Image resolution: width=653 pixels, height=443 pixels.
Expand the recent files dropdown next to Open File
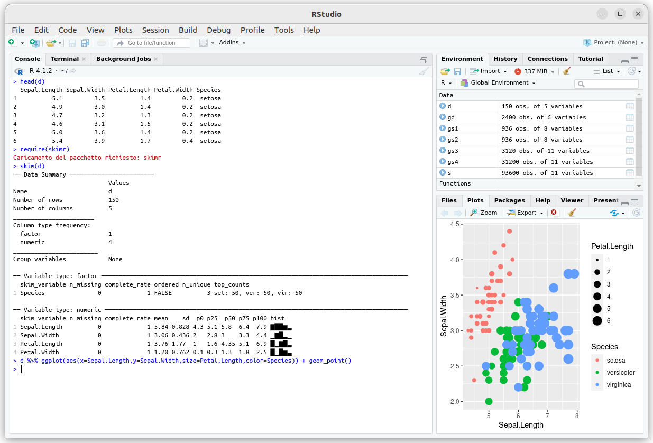(60, 43)
